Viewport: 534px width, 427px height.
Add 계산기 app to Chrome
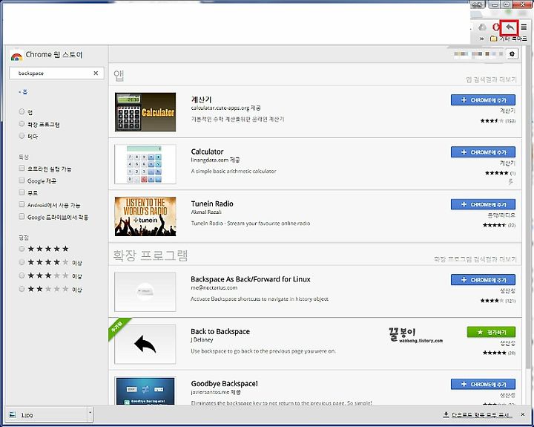click(483, 100)
